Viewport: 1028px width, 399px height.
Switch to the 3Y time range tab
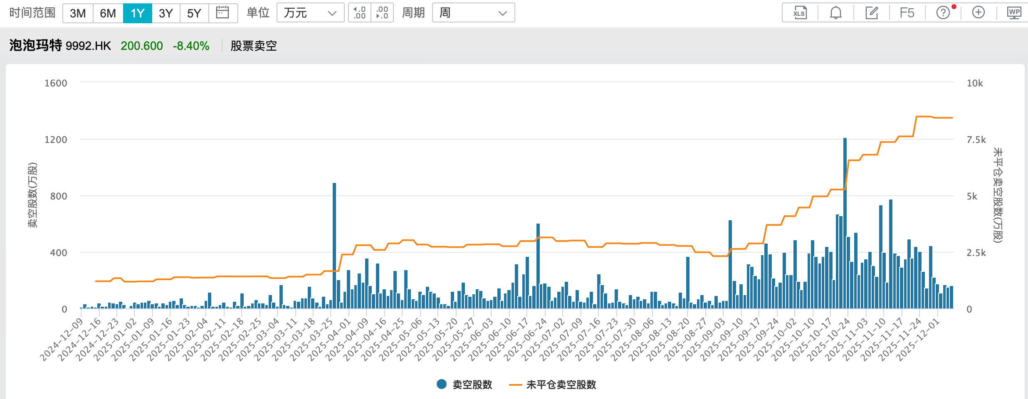point(166,13)
